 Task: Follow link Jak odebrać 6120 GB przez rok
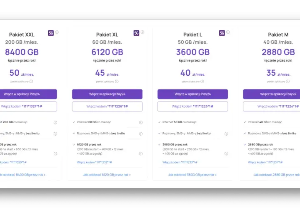pos(107,175)
